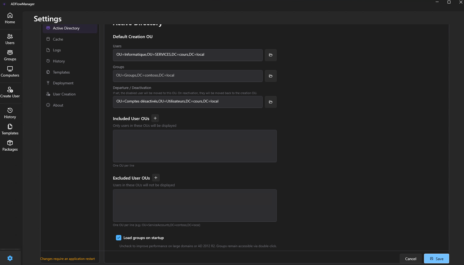
Task: Open the Packages section
Action: tap(10, 145)
